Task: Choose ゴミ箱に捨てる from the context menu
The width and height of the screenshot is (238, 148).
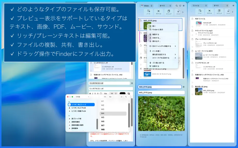Action: pyautogui.click(x=163, y=63)
